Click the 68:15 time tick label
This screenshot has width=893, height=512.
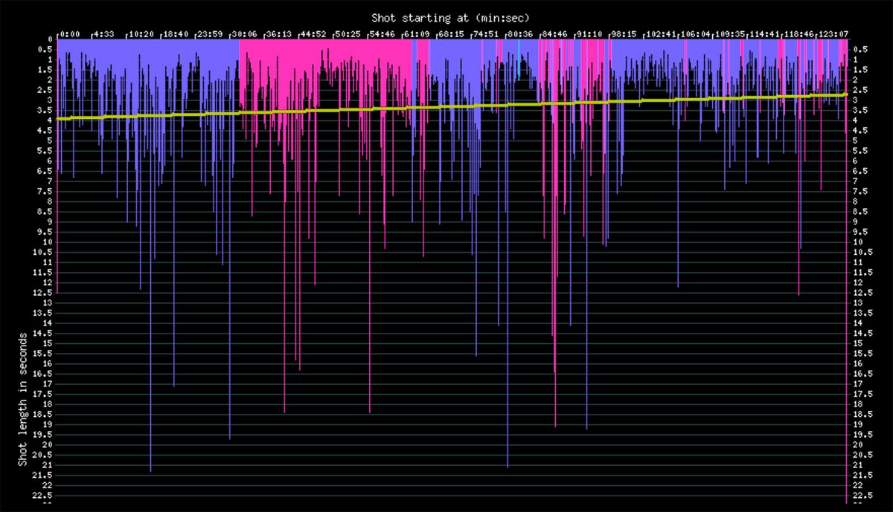450,33
